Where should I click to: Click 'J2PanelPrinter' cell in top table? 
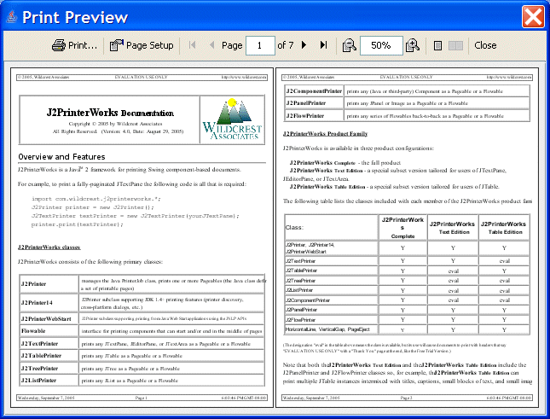[x=314, y=103]
